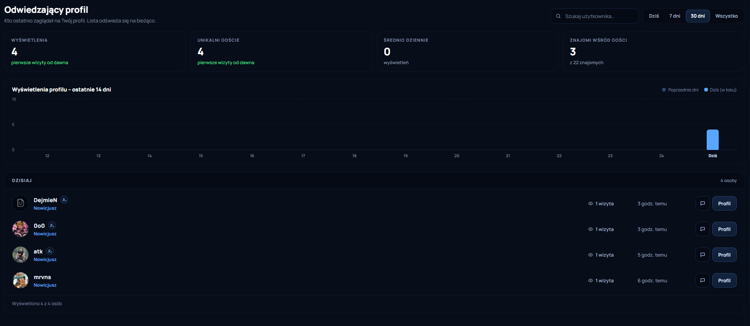Click eye icon in DejmieN's visit row
750x326 pixels.
pos(590,204)
